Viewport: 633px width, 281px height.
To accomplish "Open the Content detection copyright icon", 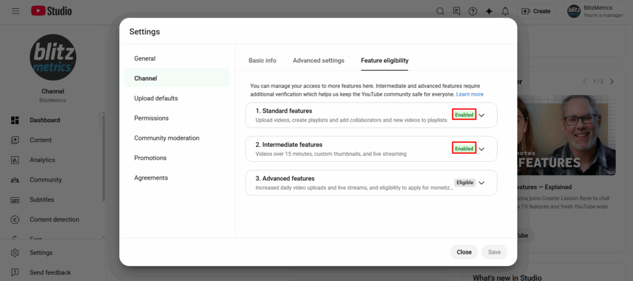I will pyautogui.click(x=15, y=219).
